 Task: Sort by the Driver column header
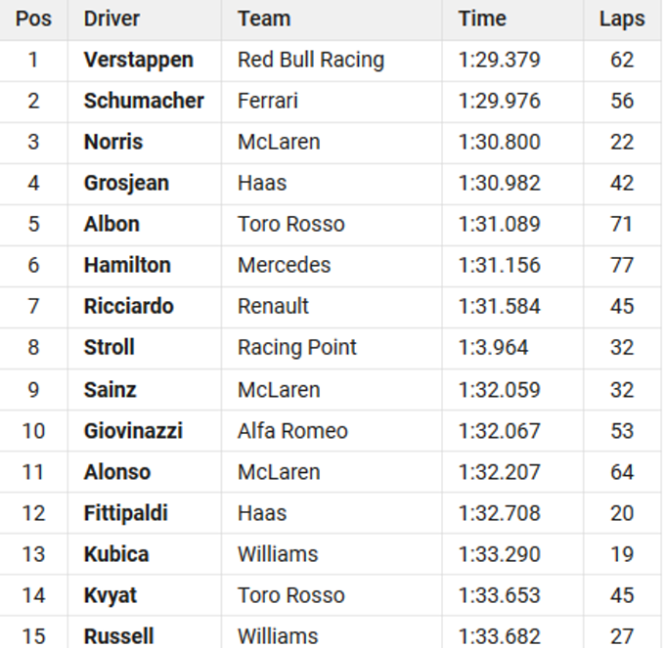click(x=111, y=19)
